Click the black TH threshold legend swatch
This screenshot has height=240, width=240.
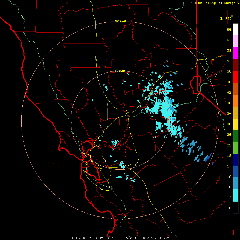click(x=235, y=207)
